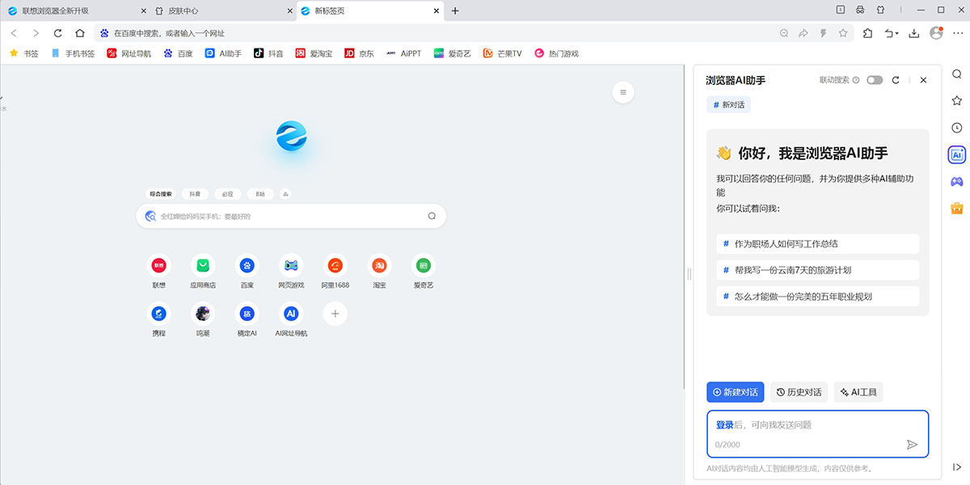Select the 抖音 search engine tab

tap(195, 194)
